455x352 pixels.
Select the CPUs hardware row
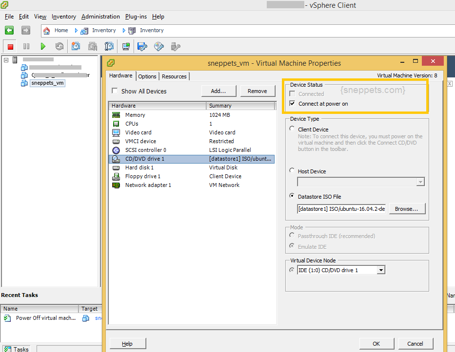click(x=192, y=124)
